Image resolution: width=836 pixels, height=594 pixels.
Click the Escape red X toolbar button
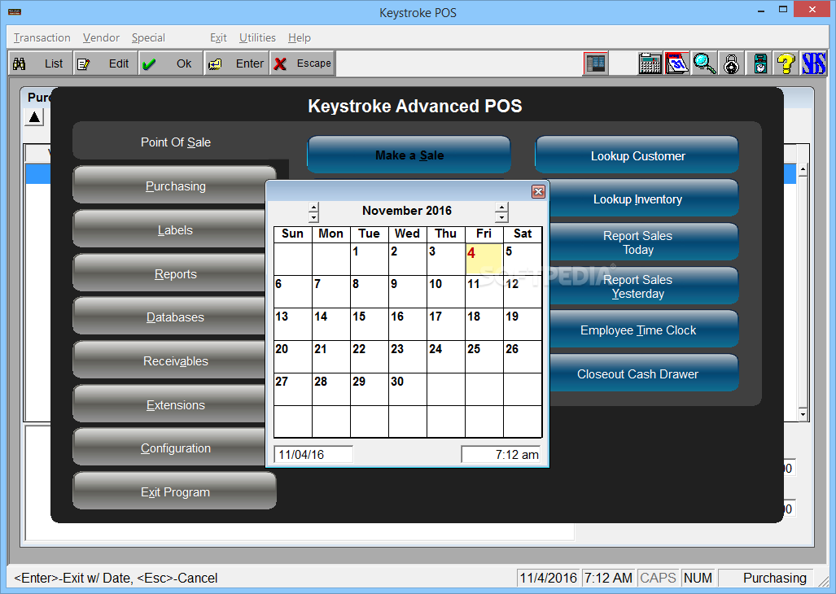pyautogui.click(x=302, y=63)
